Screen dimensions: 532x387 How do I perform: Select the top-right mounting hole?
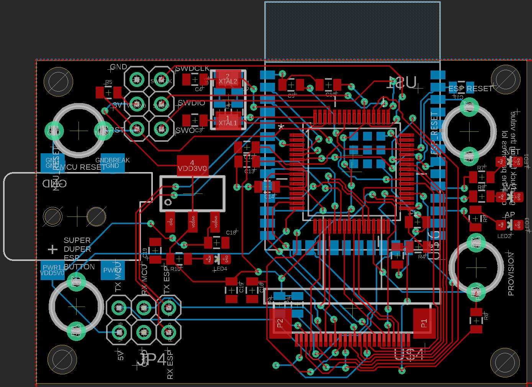pos(506,79)
